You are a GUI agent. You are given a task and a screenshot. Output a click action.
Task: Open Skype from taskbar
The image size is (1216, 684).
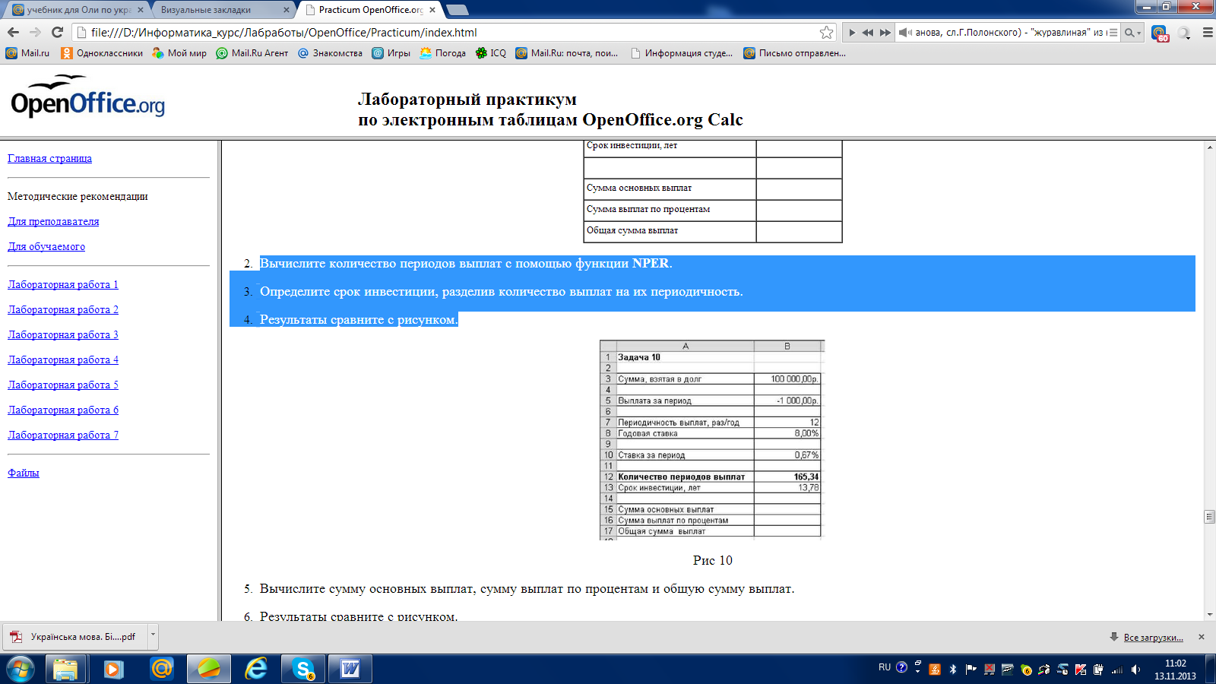tap(303, 669)
